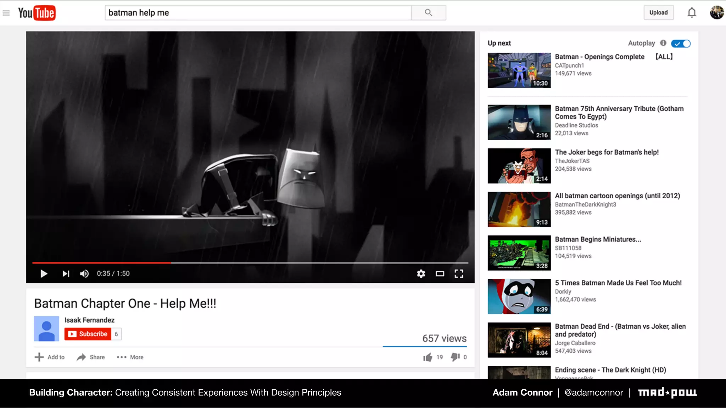726x408 pixels.
Task: Skip to the next video
Action: click(x=66, y=274)
